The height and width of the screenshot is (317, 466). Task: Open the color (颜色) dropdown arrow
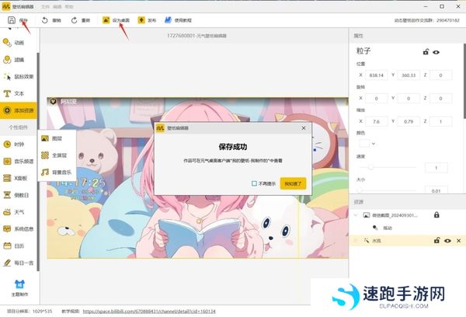click(374, 144)
